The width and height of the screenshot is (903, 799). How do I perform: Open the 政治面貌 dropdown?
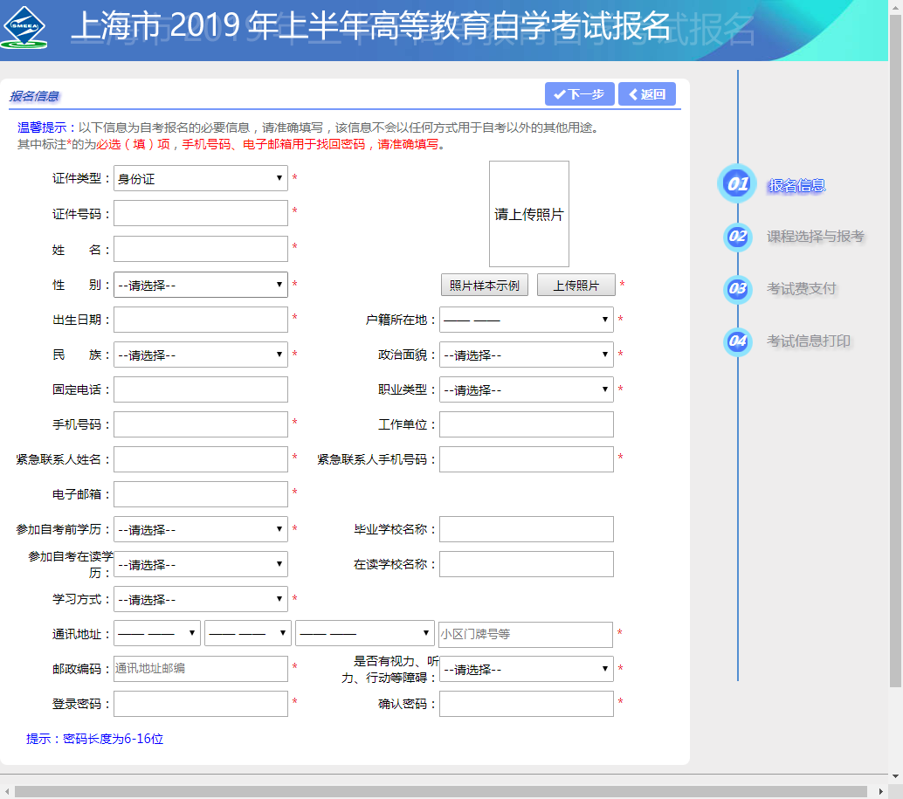click(526, 355)
